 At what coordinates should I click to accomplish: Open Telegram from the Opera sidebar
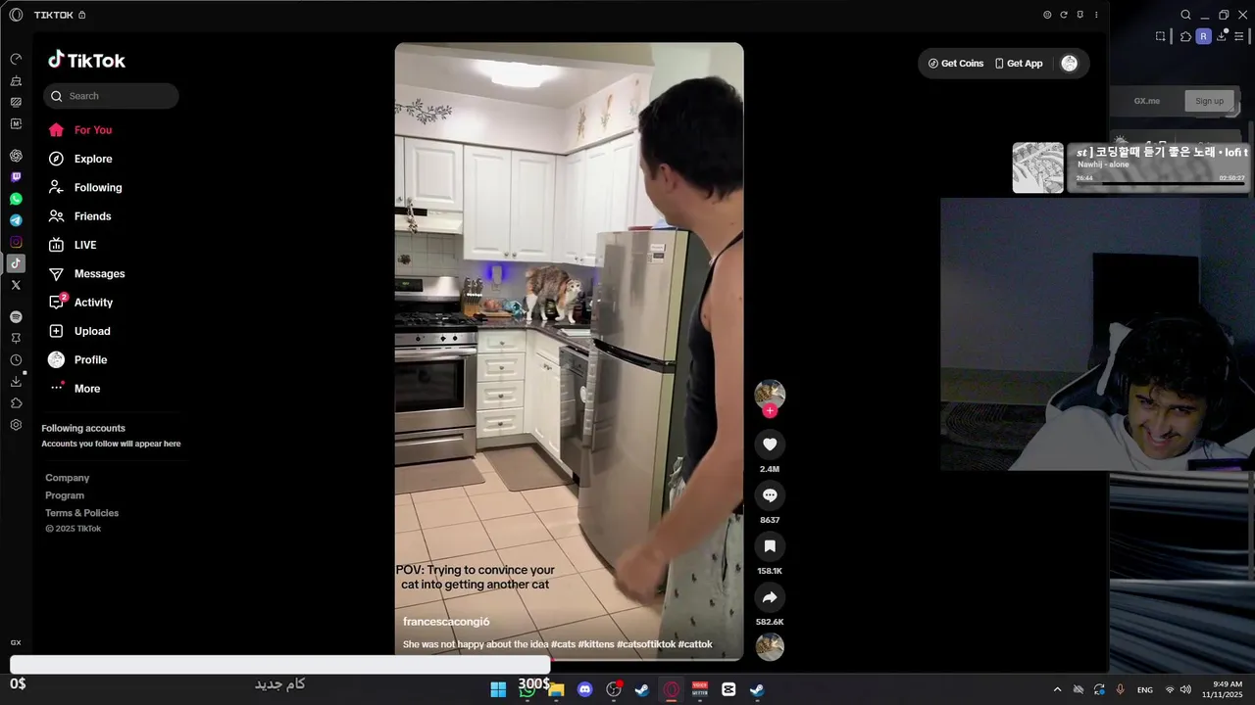click(x=16, y=220)
